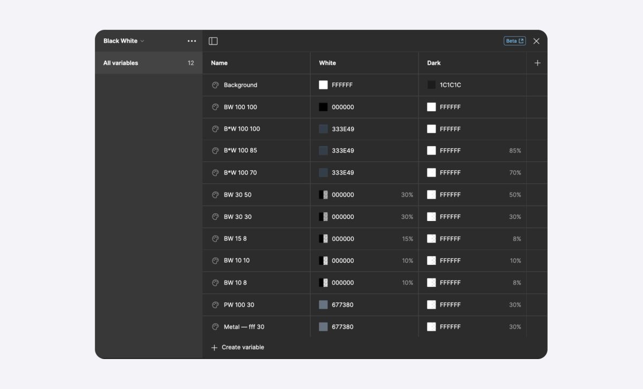Image resolution: width=643 pixels, height=389 pixels.
Task: Click the palette icon for BW 100 100
Action: 215,107
